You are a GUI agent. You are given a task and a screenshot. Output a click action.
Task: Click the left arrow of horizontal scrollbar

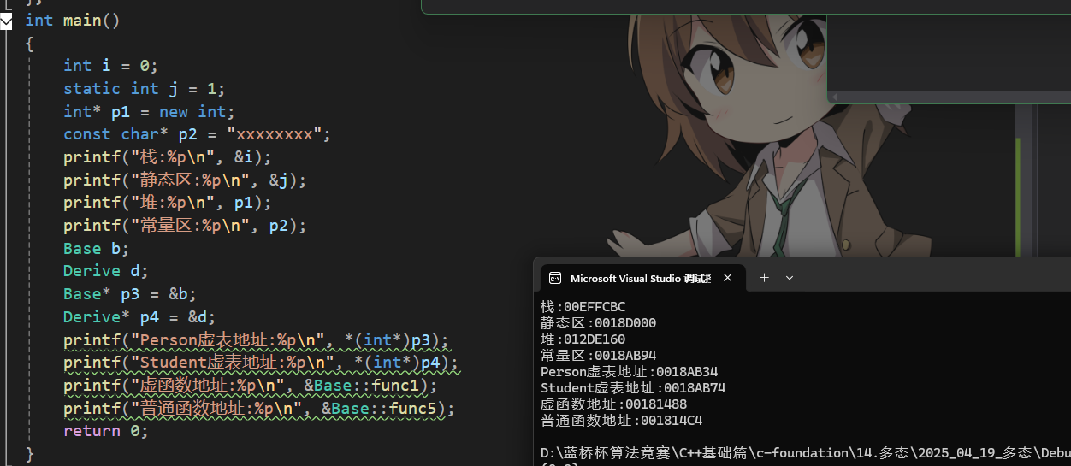[x=834, y=97]
